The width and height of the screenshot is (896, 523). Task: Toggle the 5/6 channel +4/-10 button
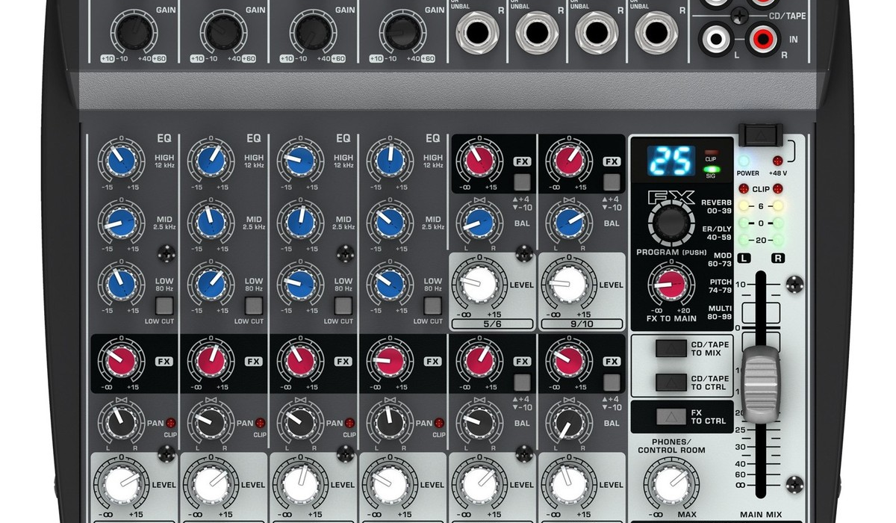[523, 182]
